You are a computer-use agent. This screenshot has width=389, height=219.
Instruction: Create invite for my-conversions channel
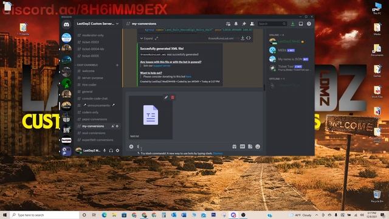[113, 126]
